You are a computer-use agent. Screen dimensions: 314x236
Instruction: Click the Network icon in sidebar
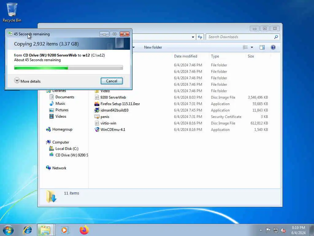48,168
